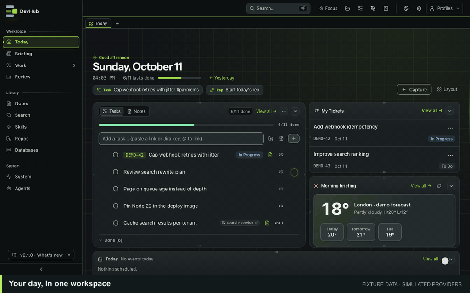
Task: Click the DevHub logo
Action: tap(22, 11)
